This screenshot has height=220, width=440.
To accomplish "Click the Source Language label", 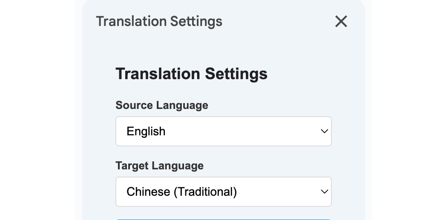I will 161,105.
